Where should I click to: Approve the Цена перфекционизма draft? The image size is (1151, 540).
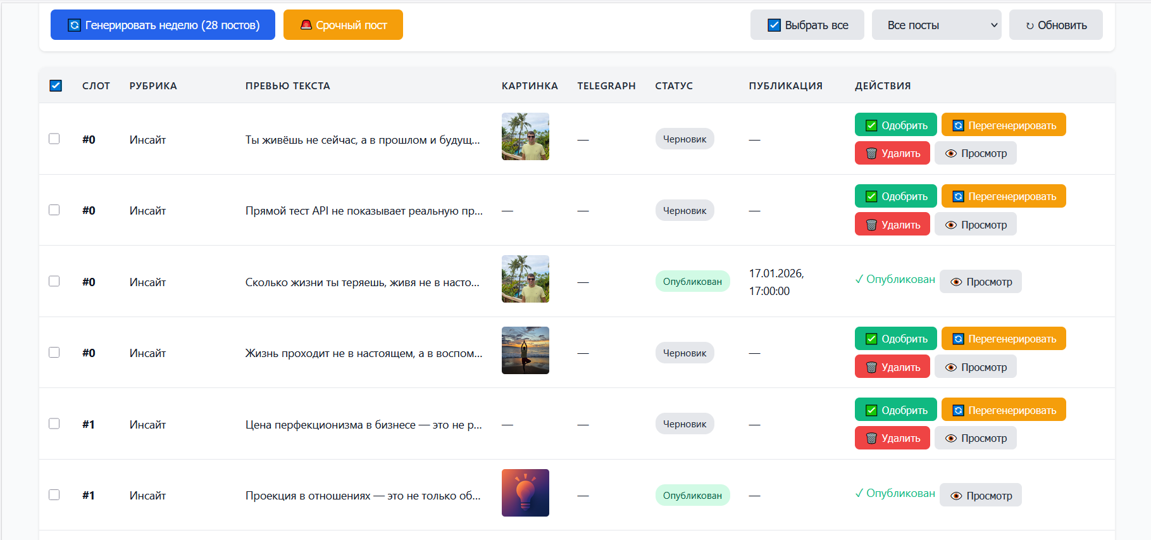[895, 410]
